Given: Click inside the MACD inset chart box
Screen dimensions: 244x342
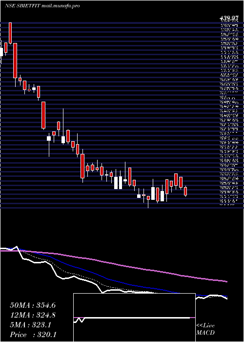Looking at the screenshot, I should point(134,318).
